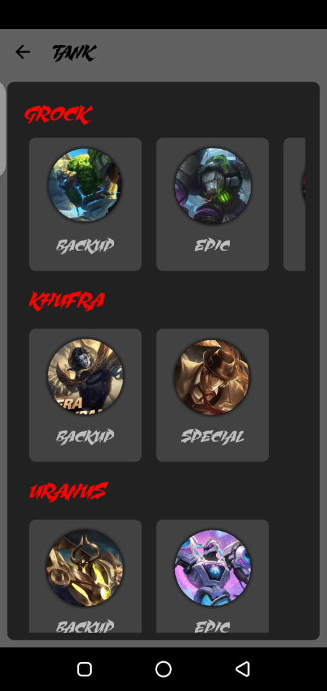Tap the Backup label under Grock
Screen dimensions: 327x691
[x=85, y=245]
